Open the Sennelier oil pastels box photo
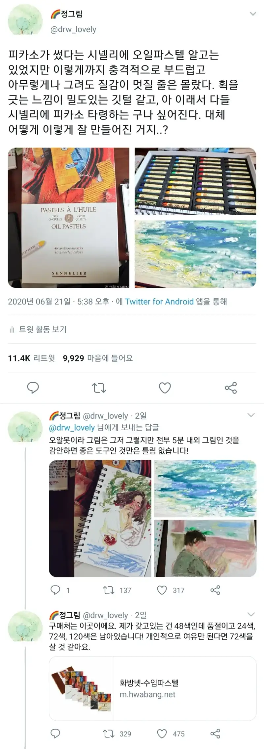This screenshot has width=264, height=749. 69,218
